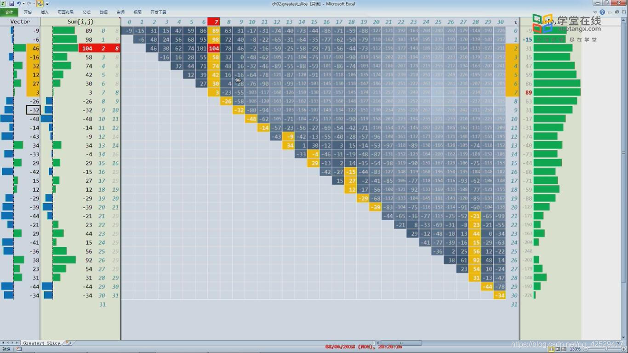Screen dimensions: 628x353
Task: Click the zoom slider handle
Action: tap(607, 349)
